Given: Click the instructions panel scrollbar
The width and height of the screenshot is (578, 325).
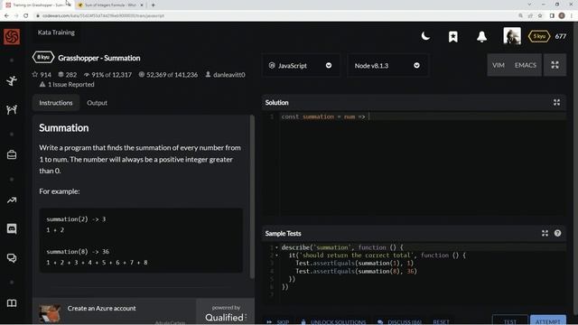Looking at the screenshot, I should point(252,197).
